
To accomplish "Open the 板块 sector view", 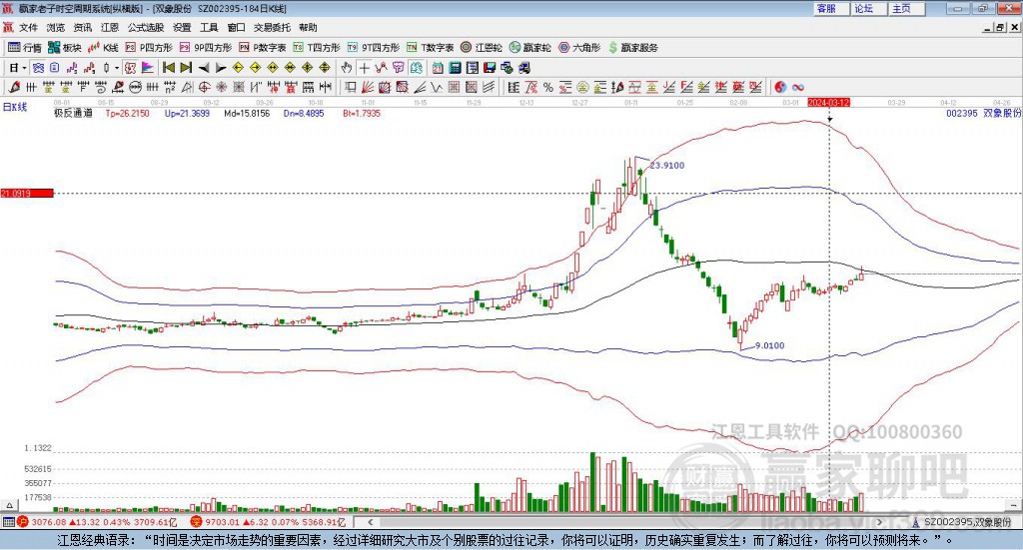I will tap(65, 48).
